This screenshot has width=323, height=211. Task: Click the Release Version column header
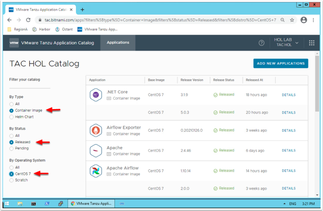pos(192,80)
